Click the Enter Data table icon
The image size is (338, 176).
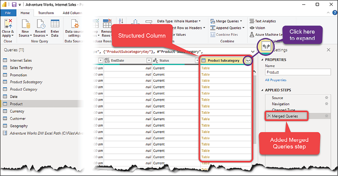(55, 24)
